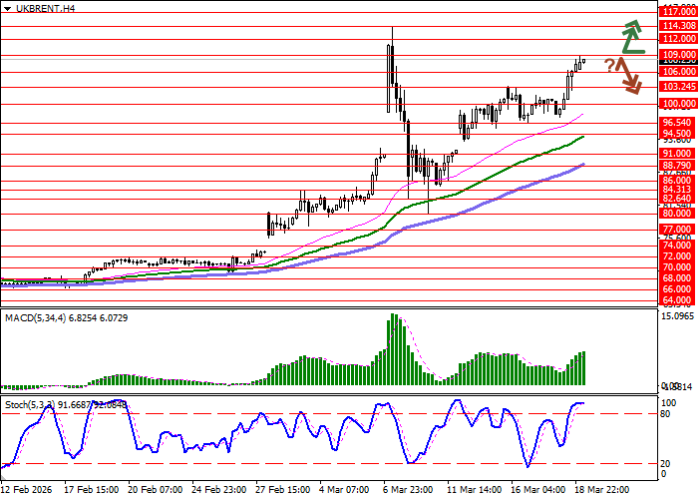Click the green upward arrow marker
698x499 pixels.
click(632, 37)
